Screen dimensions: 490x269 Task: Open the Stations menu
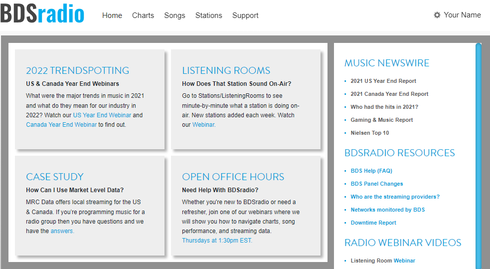(208, 15)
